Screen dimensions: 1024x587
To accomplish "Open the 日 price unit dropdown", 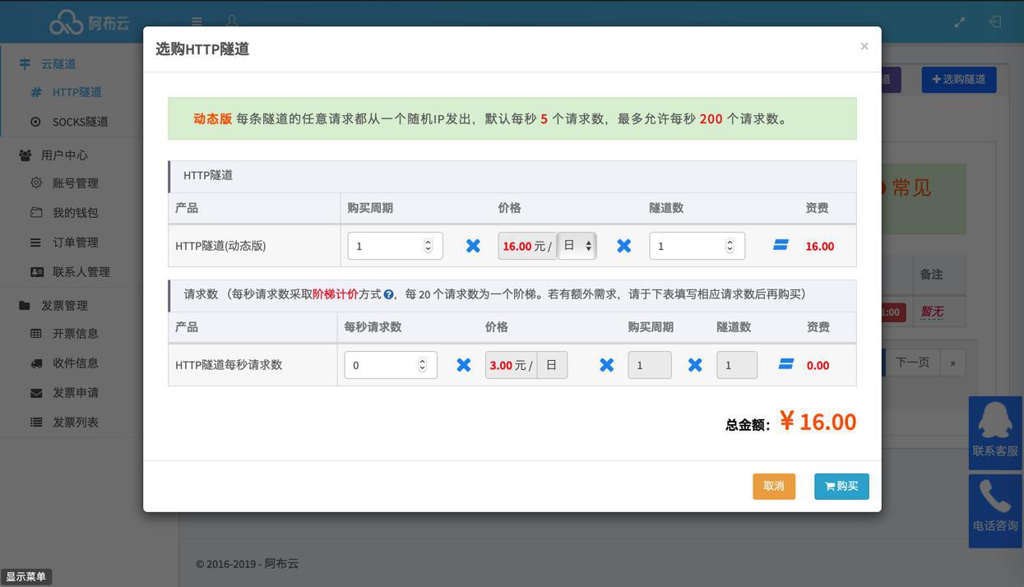I will (577, 246).
